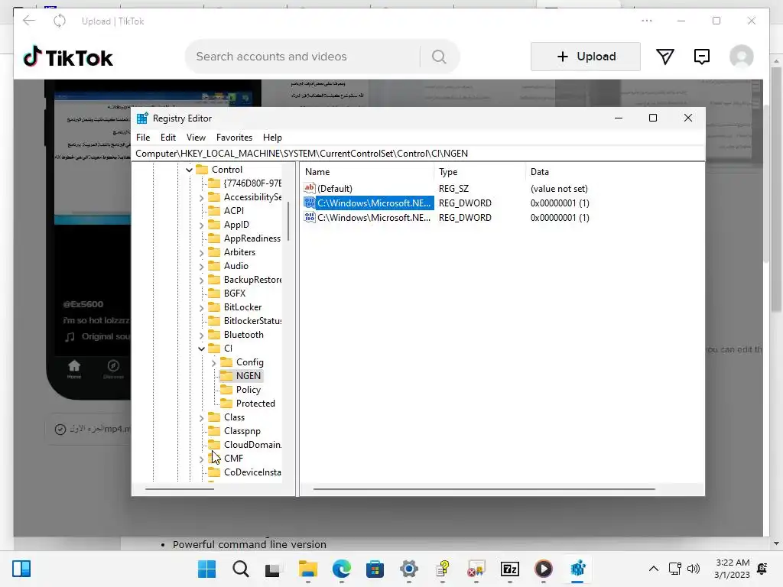The width and height of the screenshot is (783, 587).
Task: Select the CMF key
Action: coord(233,459)
